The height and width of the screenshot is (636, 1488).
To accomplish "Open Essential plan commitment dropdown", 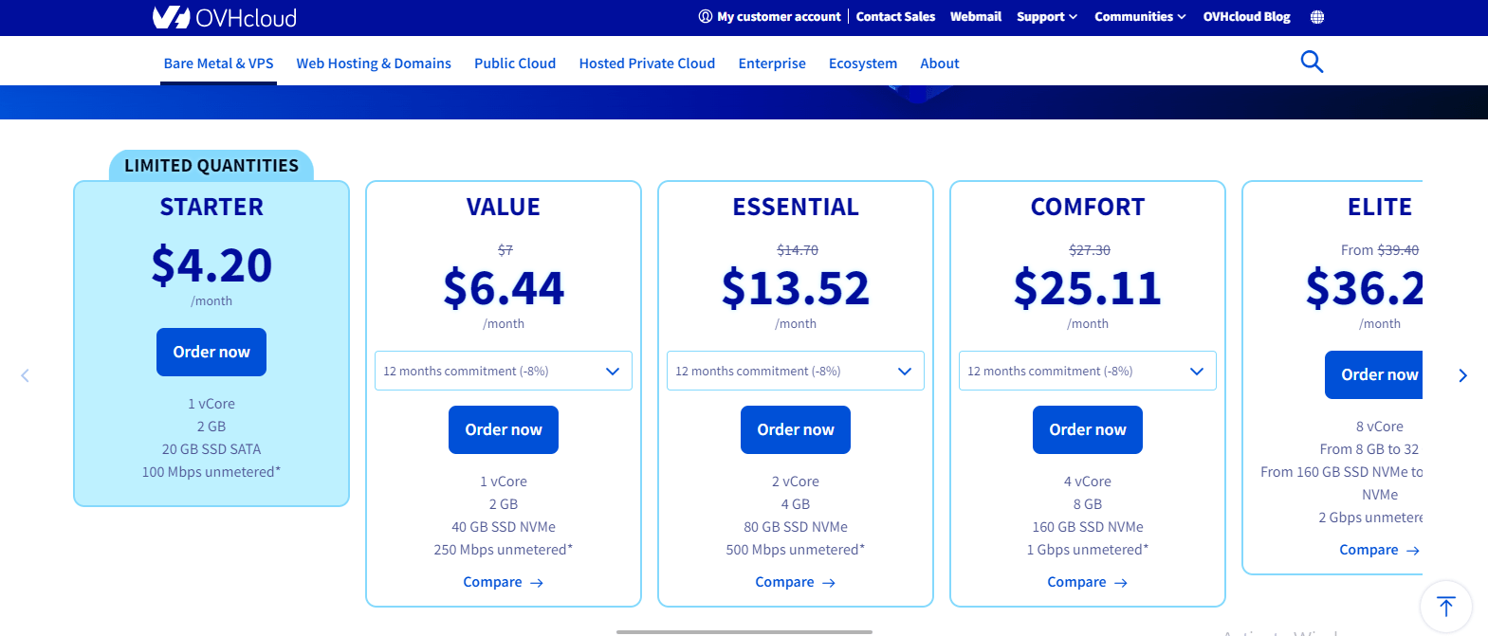I will pyautogui.click(x=796, y=371).
